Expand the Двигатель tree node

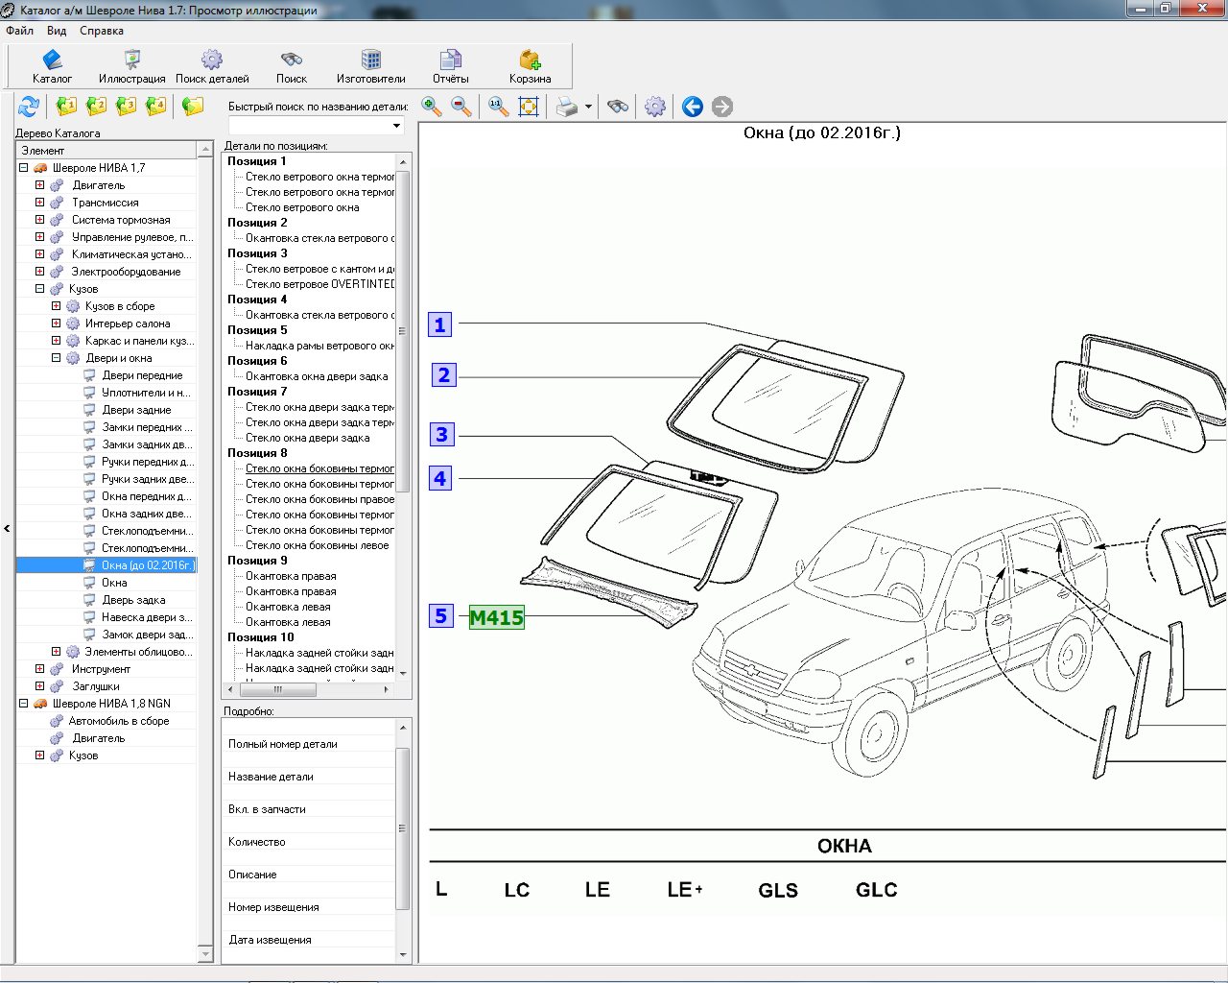click(39, 185)
